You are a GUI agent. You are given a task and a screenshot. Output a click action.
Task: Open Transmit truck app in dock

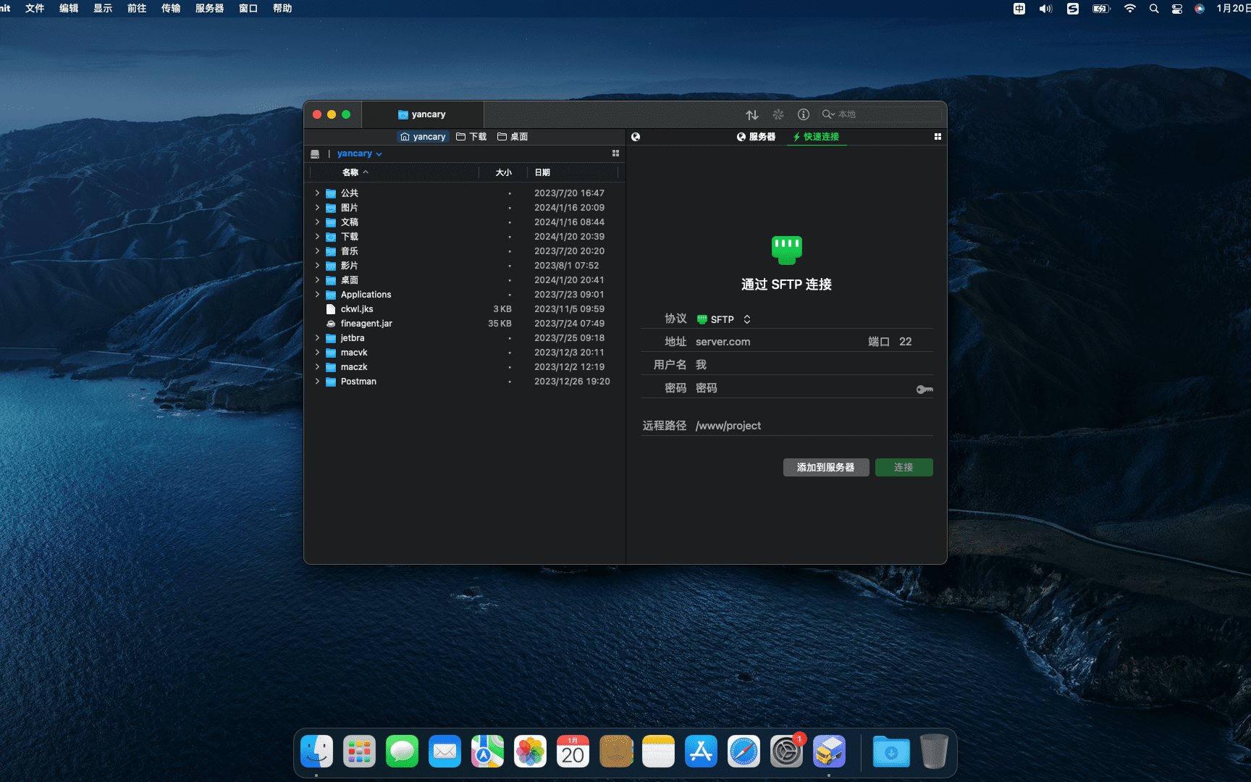[x=829, y=752]
